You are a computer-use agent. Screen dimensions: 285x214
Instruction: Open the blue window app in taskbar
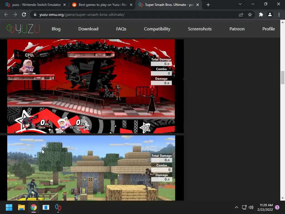pyautogui.click(x=46, y=207)
